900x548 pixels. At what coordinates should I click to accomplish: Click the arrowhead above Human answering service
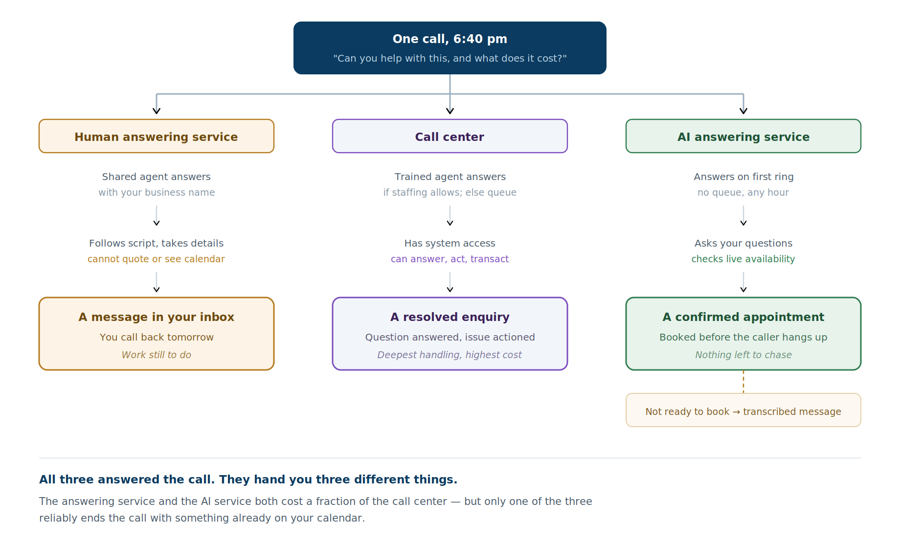[157, 111]
